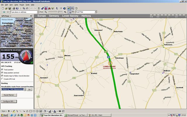
Task: Click the zoom in magnifier icon
Action: click(65, 12)
